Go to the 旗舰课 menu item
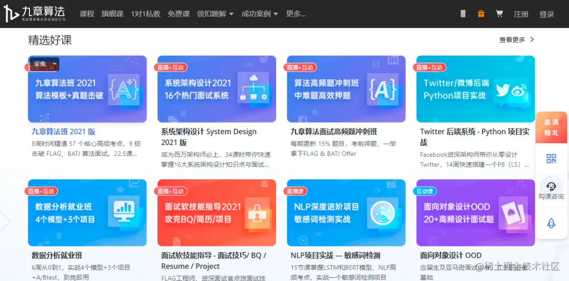The height and width of the screenshot is (281, 569). pos(113,14)
